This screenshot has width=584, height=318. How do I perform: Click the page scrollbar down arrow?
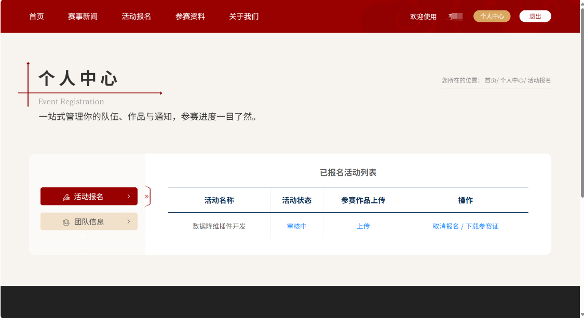click(581, 314)
